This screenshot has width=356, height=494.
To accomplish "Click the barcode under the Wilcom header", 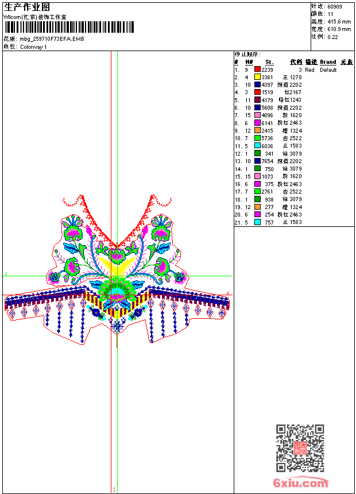I will (x=69, y=27).
